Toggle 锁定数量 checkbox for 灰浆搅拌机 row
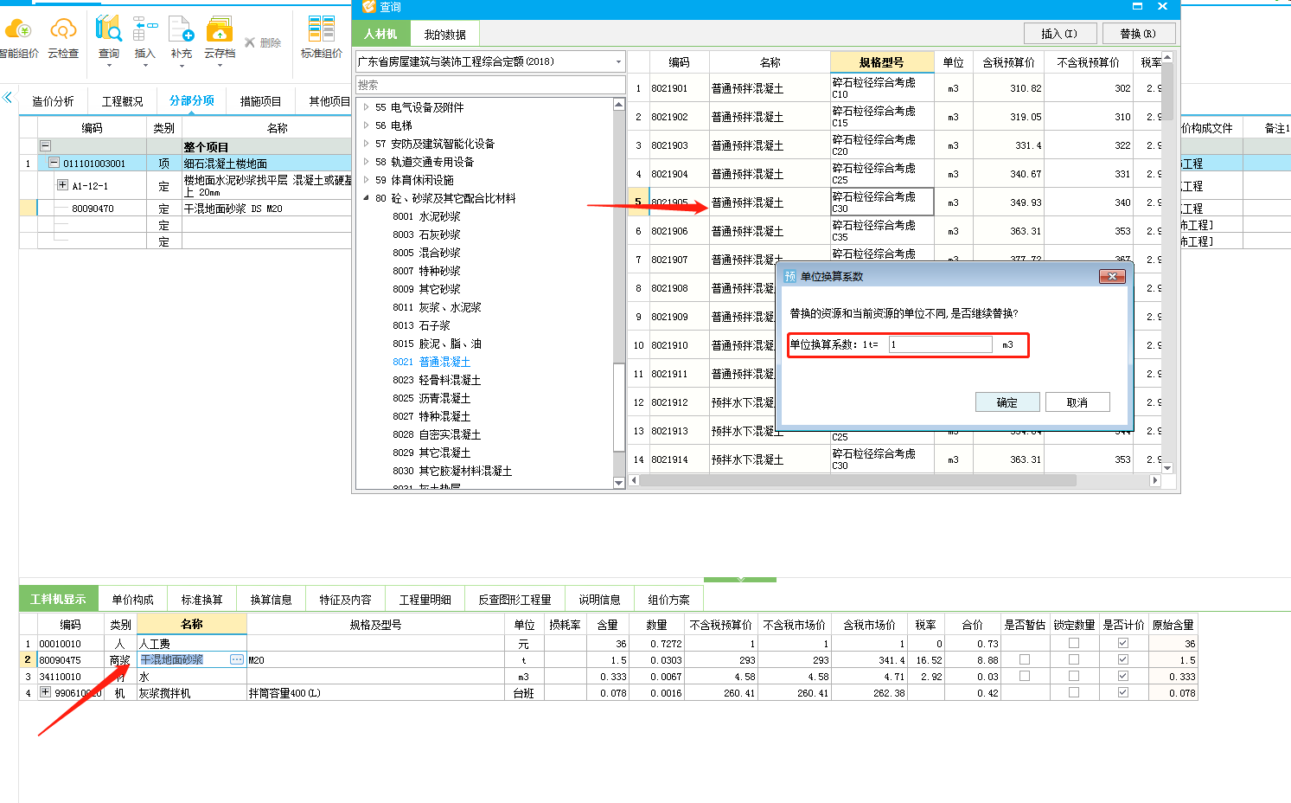Viewport: 1291px width, 803px height. [1074, 692]
